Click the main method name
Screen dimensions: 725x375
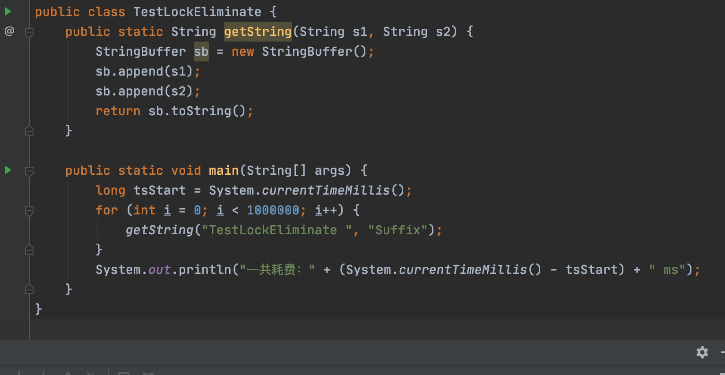point(224,170)
